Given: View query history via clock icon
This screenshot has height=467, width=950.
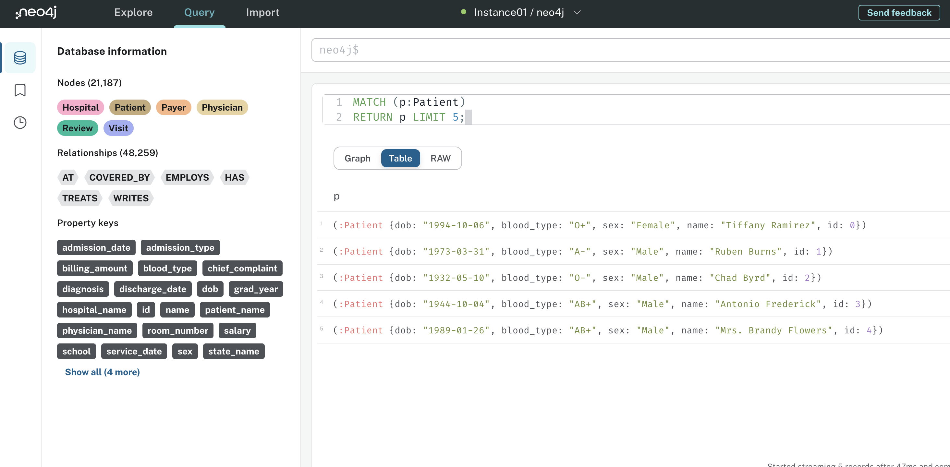Looking at the screenshot, I should pos(20,123).
